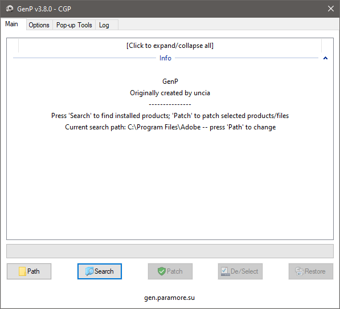Click the Press 'Search' instruction line
This screenshot has width=340, height=309.
pos(170,116)
